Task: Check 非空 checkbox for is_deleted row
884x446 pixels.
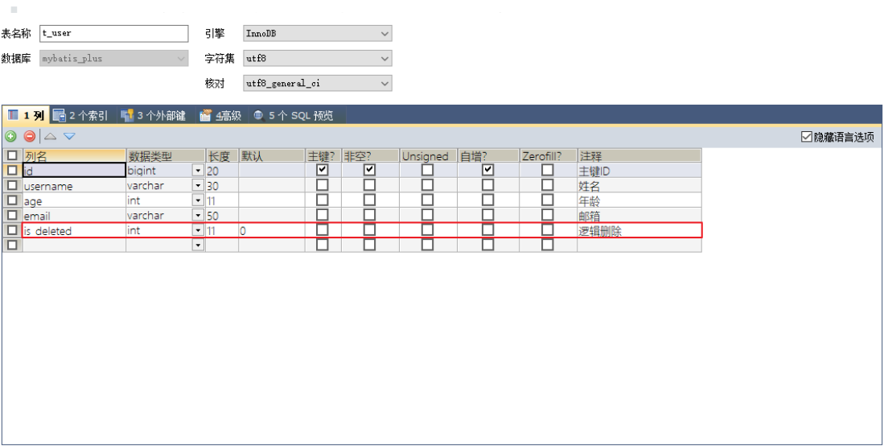Action: click(x=369, y=229)
